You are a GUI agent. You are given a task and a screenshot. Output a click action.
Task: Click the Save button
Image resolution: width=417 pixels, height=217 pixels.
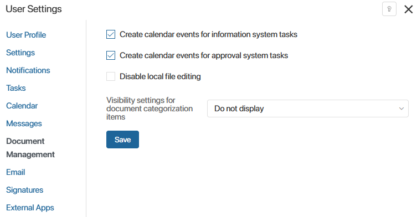[x=122, y=139]
